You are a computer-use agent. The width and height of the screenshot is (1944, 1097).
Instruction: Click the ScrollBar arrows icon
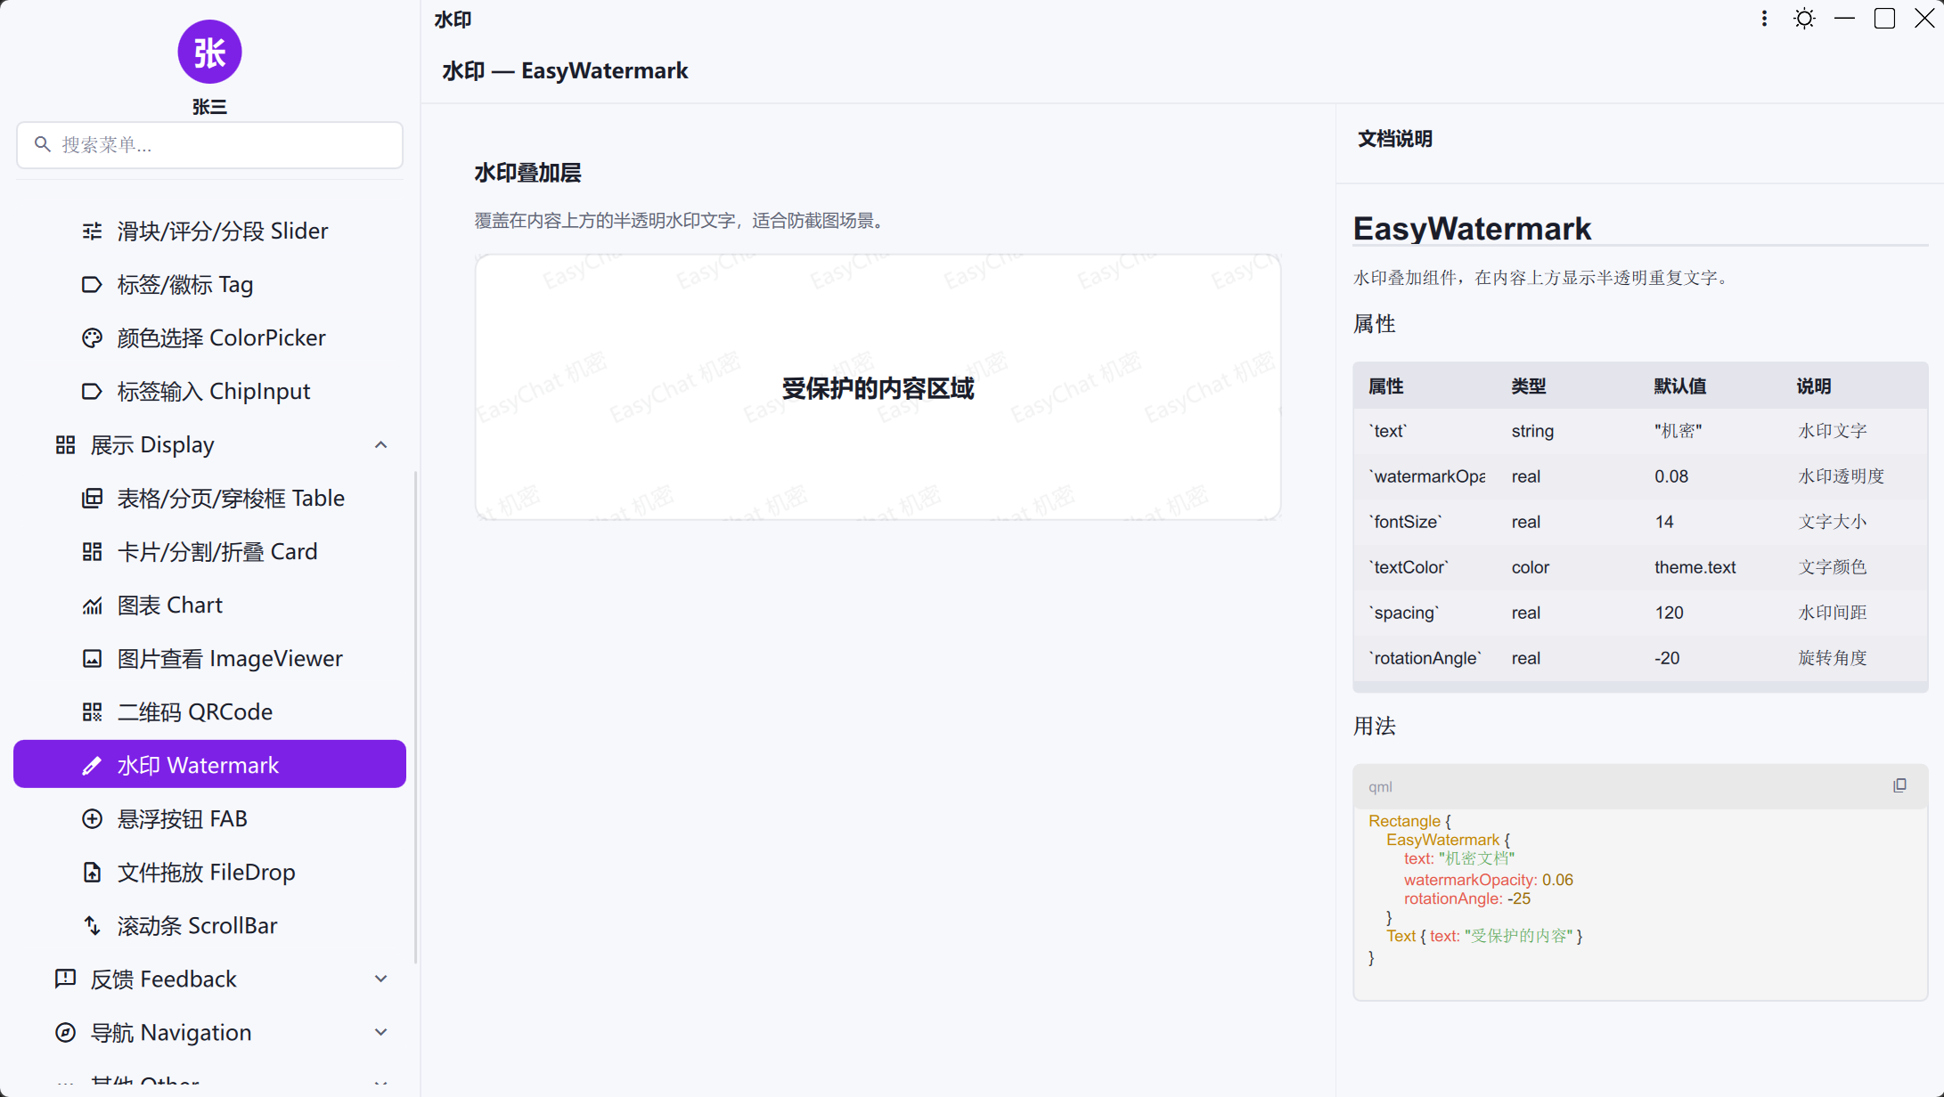(92, 926)
